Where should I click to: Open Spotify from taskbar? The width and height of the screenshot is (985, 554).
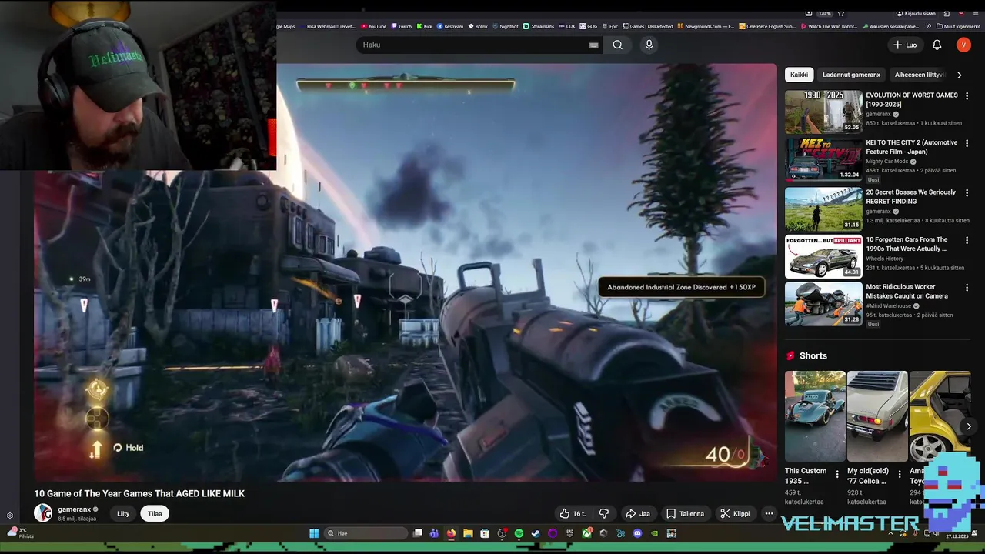click(x=519, y=533)
